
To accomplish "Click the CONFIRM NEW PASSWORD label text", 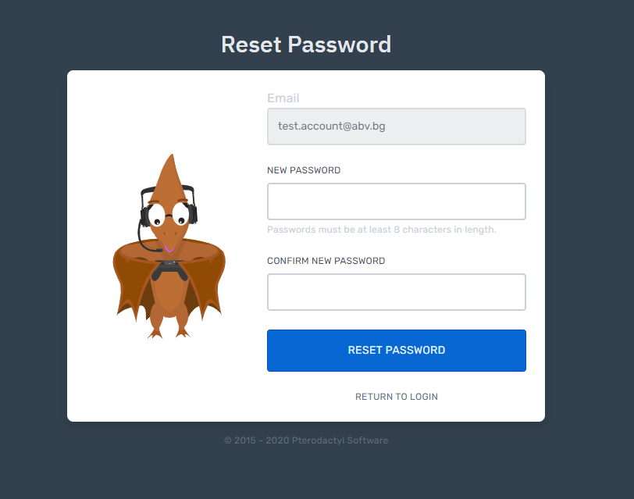I will [x=326, y=261].
